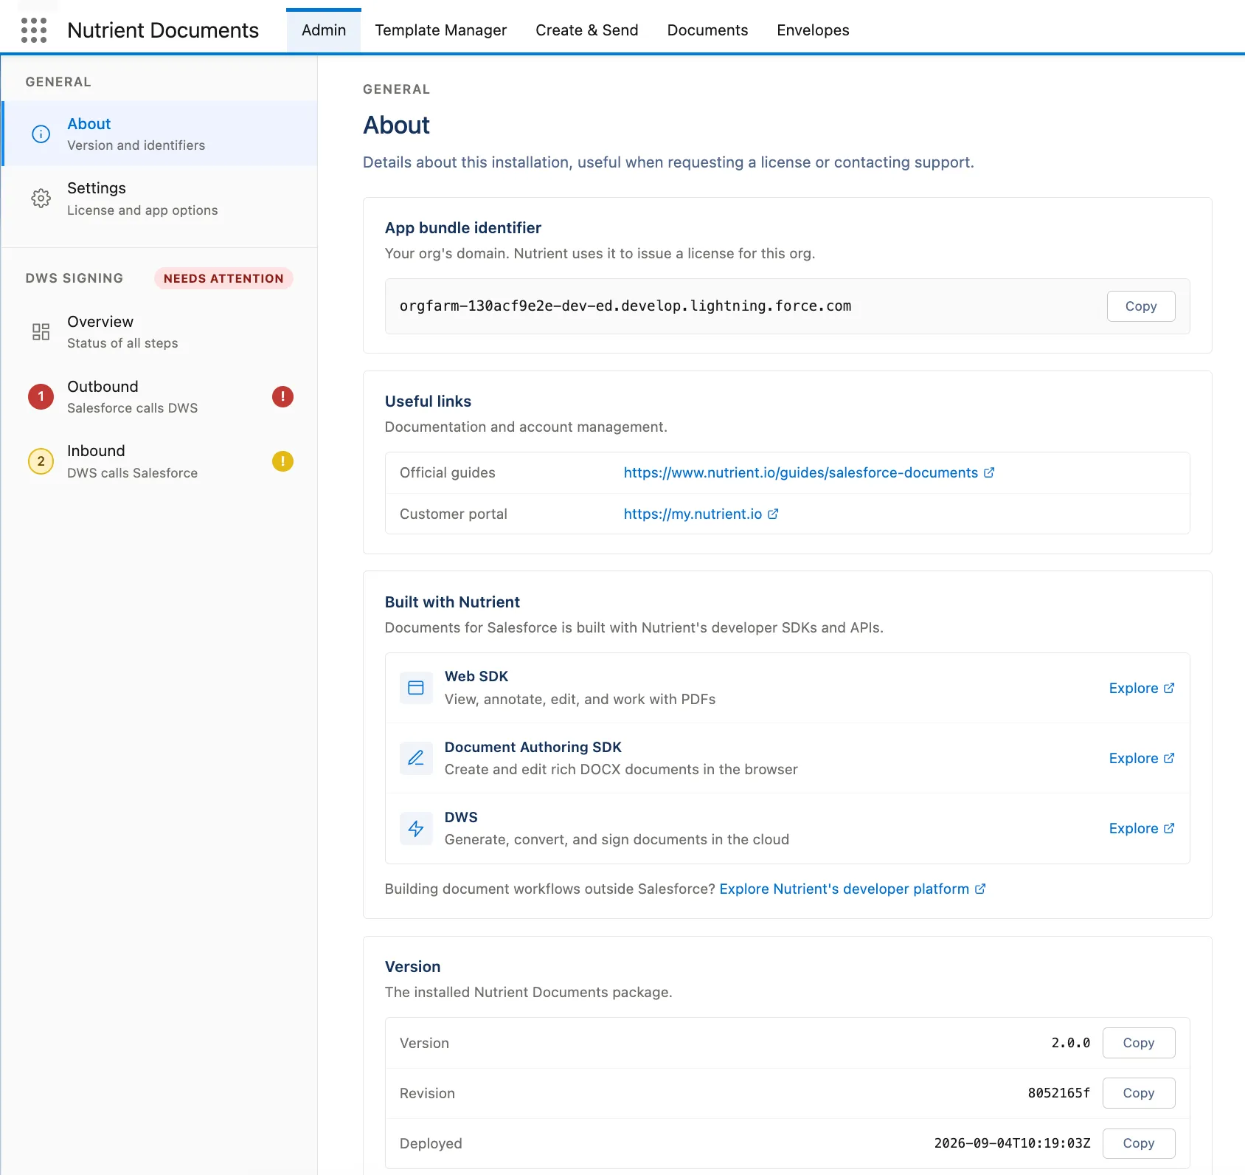Click the 8052165f revision value
This screenshot has width=1245, height=1175.
tap(1059, 1093)
